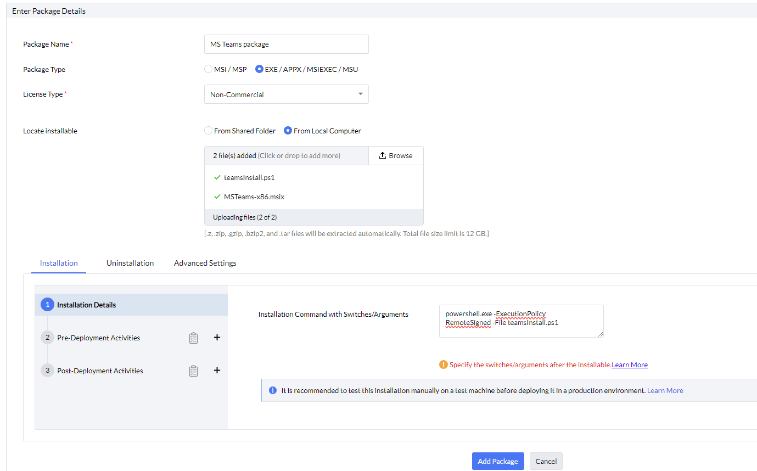Click the plus icon for Post-Deployment Activities
Viewport: 757px width, 471px height.
pos(217,371)
